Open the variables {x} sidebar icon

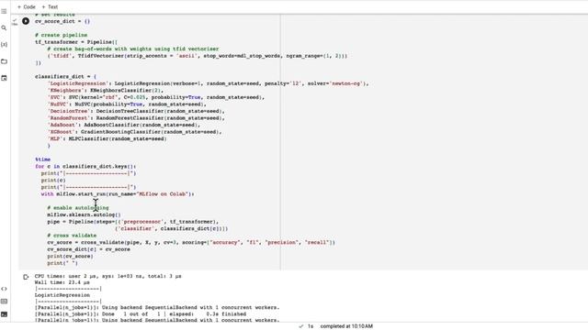(4, 45)
